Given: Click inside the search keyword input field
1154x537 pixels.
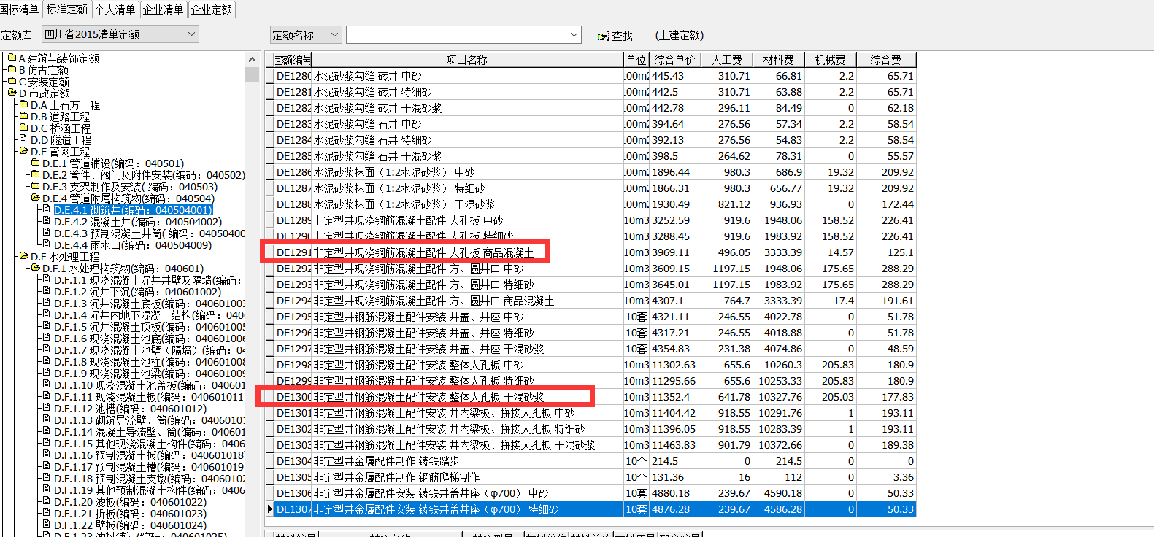Looking at the screenshot, I should [x=457, y=34].
